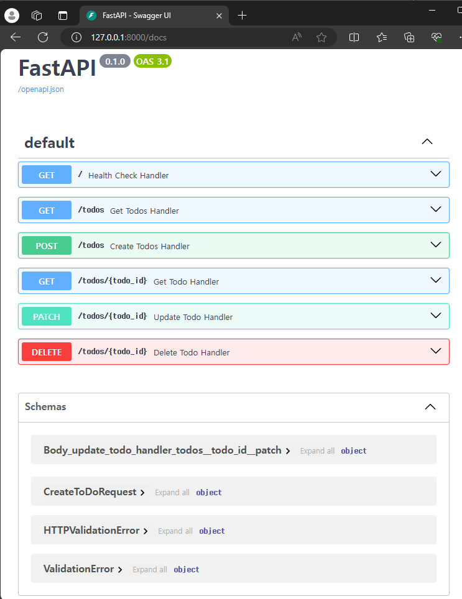Go back using the back arrow
Viewport: 462px width, 599px height.
click(16, 37)
